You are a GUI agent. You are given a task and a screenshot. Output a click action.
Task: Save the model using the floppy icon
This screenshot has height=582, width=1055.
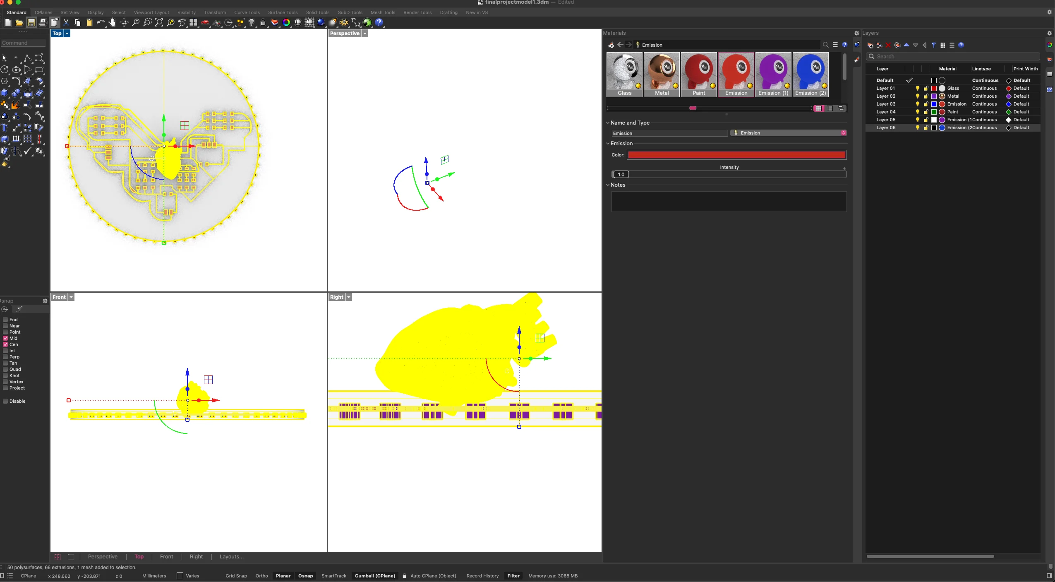click(31, 23)
